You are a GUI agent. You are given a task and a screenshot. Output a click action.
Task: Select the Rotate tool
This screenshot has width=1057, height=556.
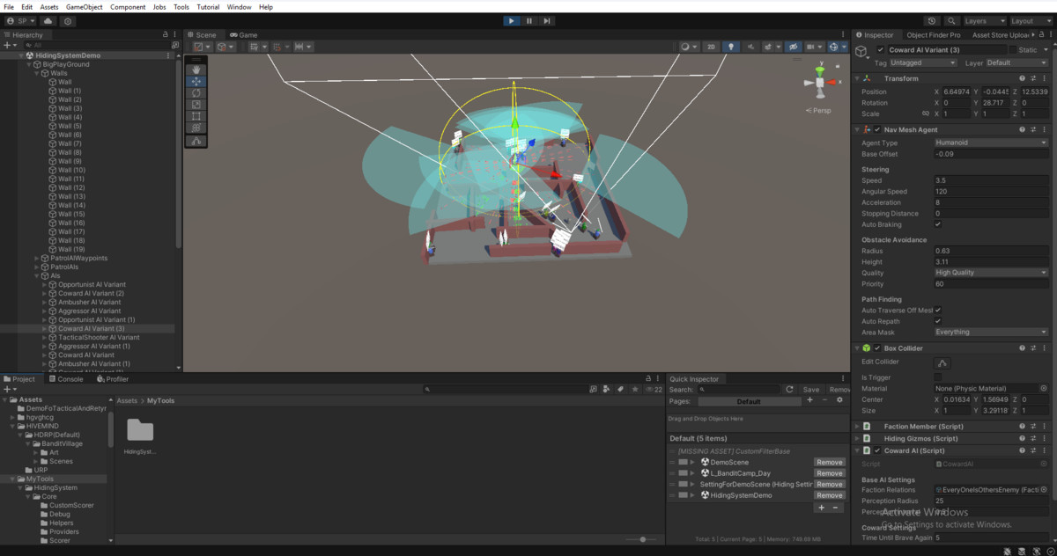pos(196,93)
